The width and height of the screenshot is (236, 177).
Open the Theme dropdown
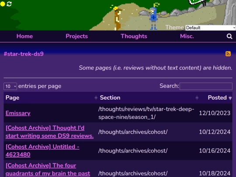211,28
